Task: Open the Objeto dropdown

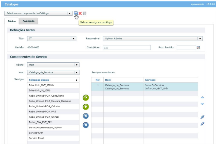Action: 76,65
